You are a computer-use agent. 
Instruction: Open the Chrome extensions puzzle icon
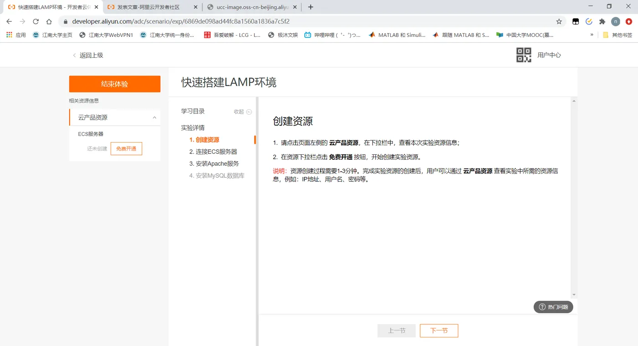(x=602, y=21)
